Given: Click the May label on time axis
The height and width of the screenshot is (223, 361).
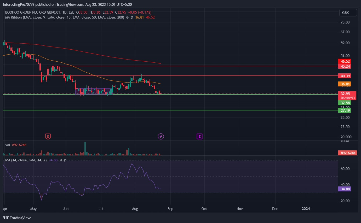Looking at the screenshot, I should 34,209.
